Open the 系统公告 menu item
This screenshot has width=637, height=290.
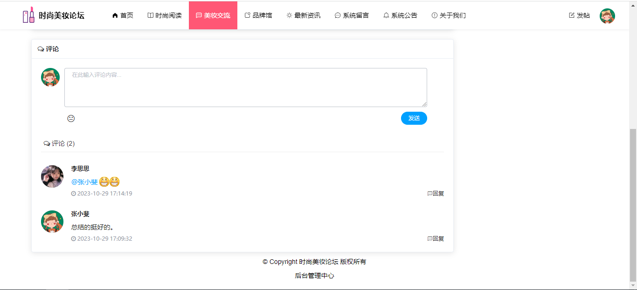point(401,15)
